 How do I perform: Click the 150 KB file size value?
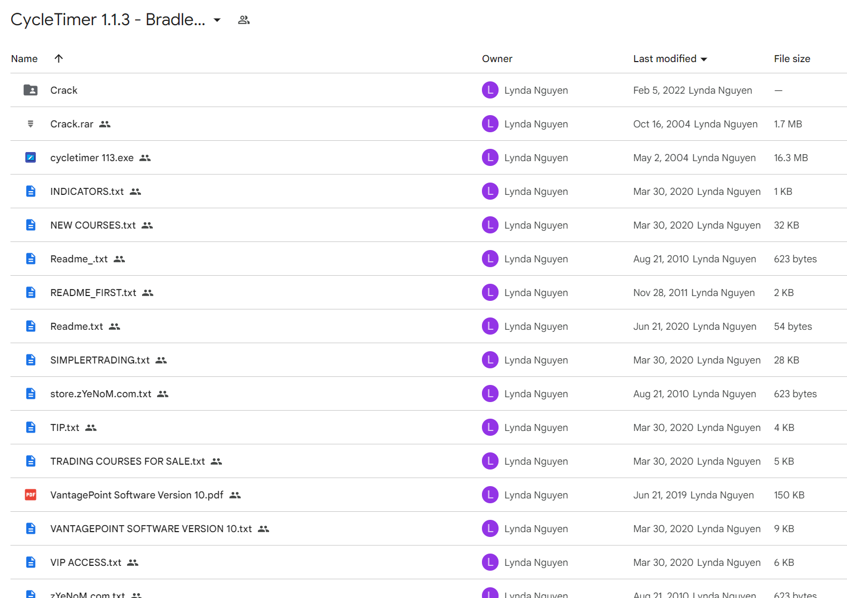(789, 495)
